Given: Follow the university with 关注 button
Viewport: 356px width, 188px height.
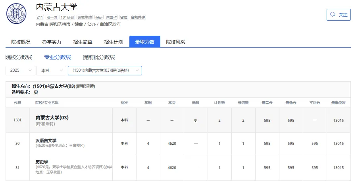Looking at the screenshot, I should click(339, 15).
